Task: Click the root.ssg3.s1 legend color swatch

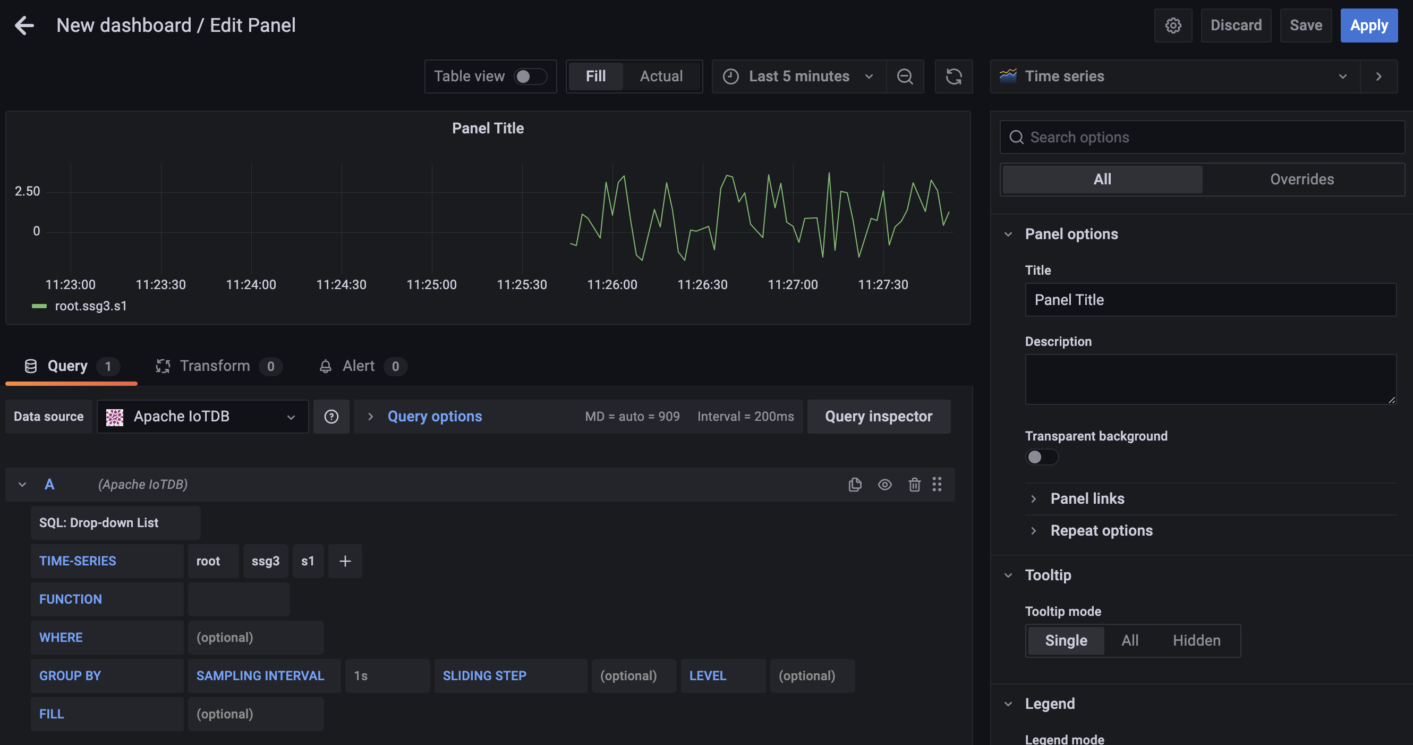Action: click(39, 306)
